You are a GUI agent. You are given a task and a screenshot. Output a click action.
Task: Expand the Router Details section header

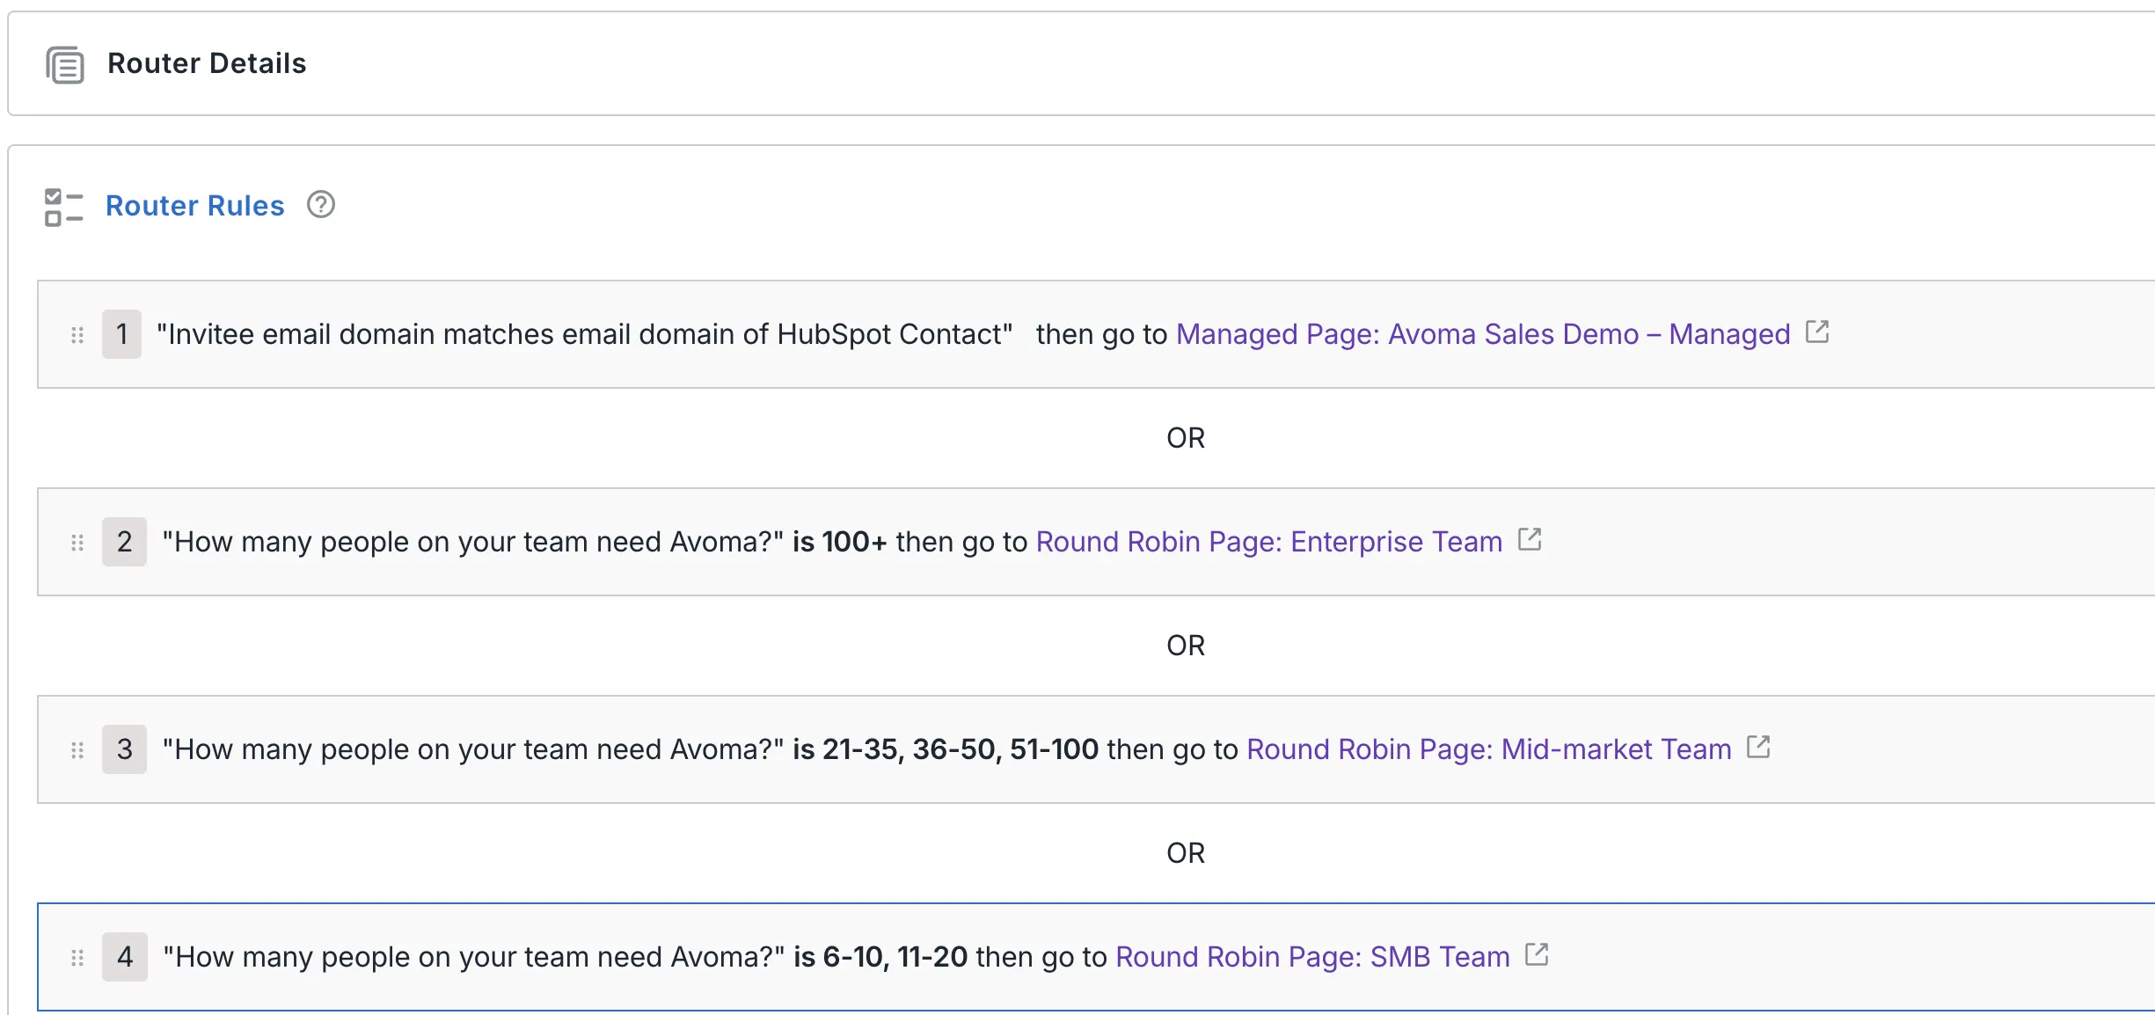(x=1081, y=63)
